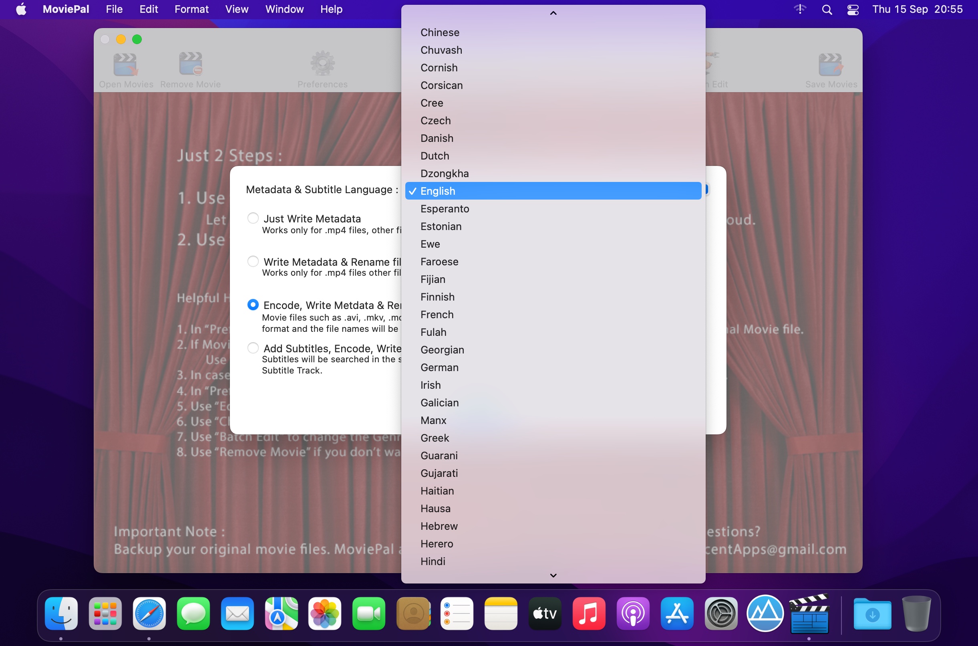Open System Preferences in dock
Image resolution: width=978 pixels, height=646 pixels.
pyautogui.click(x=721, y=614)
